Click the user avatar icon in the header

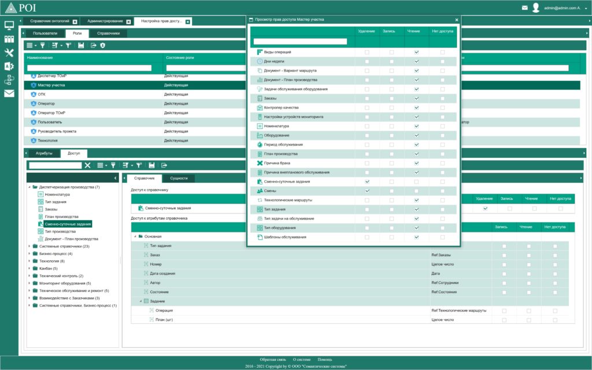535,8
